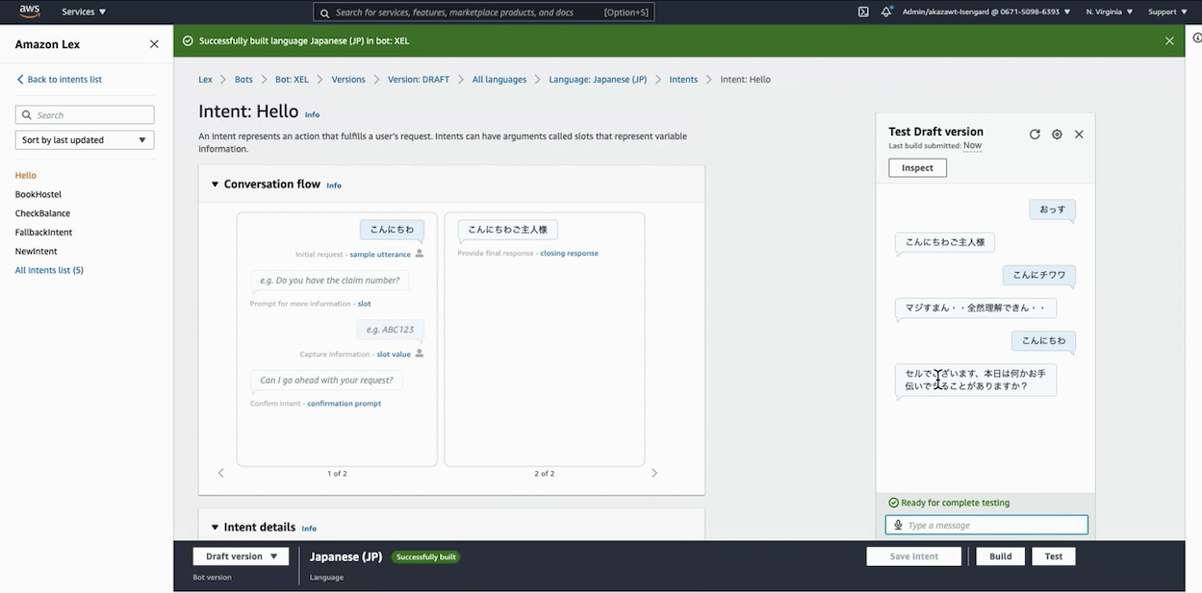Focus the AWS services search field
This screenshot has width=1202, height=593.
coord(484,12)
